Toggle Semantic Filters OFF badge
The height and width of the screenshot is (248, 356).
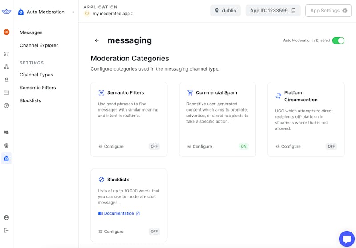154,146
